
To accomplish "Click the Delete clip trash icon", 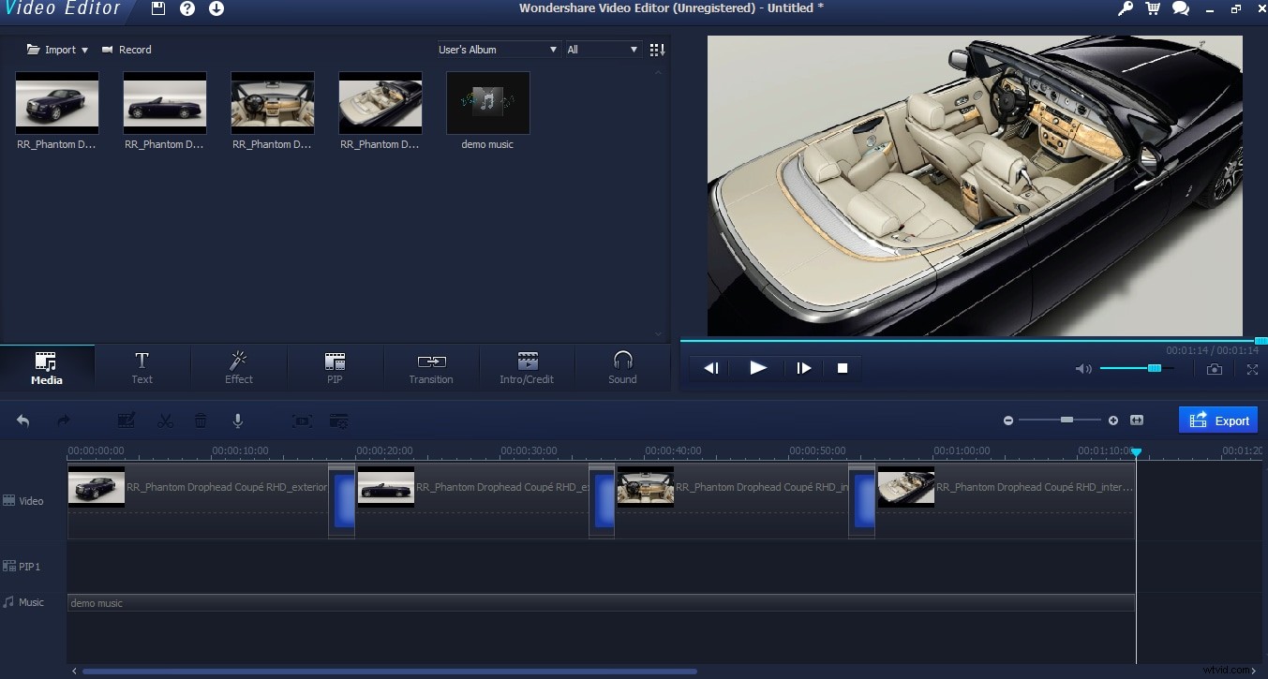I will pyautogui.click(x=201, y=420).
